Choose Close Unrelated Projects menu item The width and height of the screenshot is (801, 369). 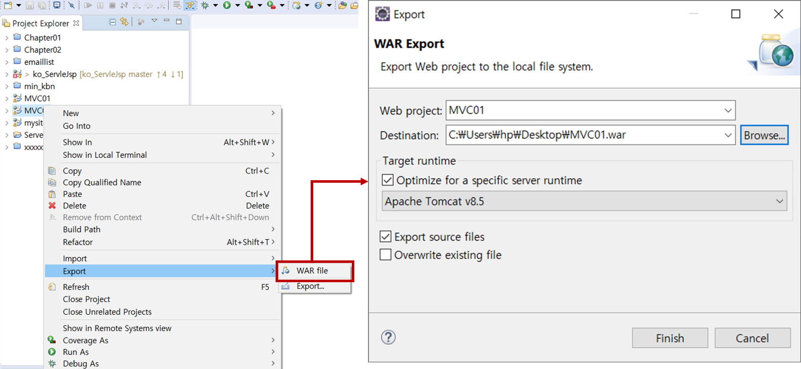coord(163,312)
